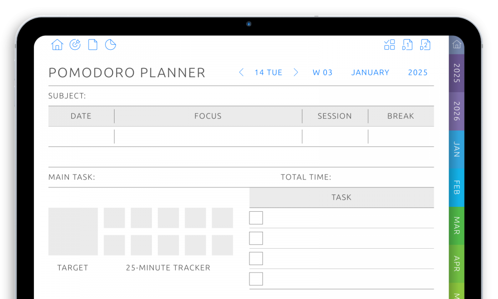
Task: Open the home icon in top toolbar
Action: click(57, 45)
